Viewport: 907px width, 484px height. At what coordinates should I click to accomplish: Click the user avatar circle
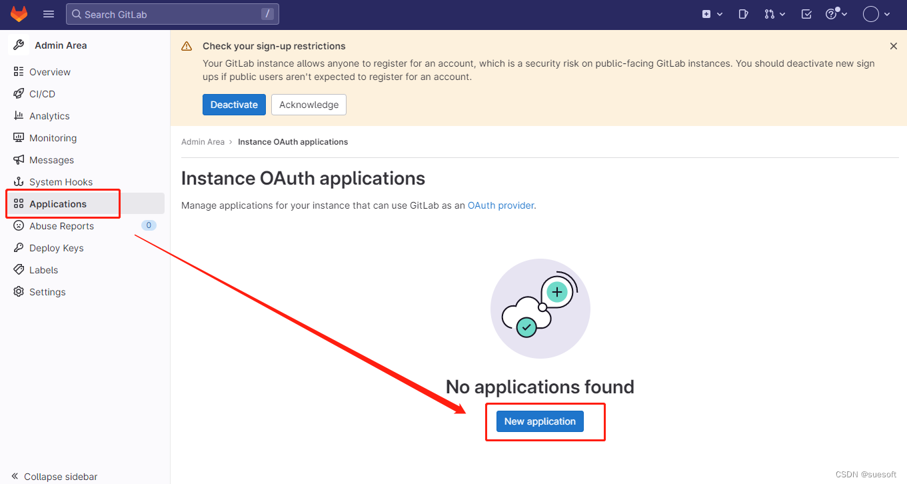tap(871, 14)
